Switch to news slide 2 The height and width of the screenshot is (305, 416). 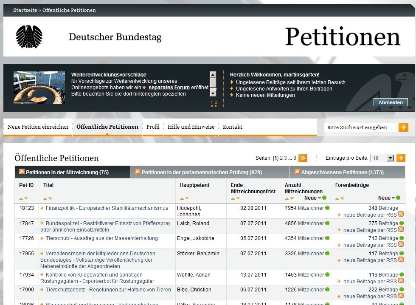pyautogui.click(x=216, y=104)
